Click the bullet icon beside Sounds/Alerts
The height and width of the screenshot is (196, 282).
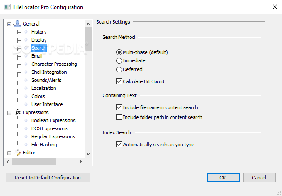tap(26, 80)
